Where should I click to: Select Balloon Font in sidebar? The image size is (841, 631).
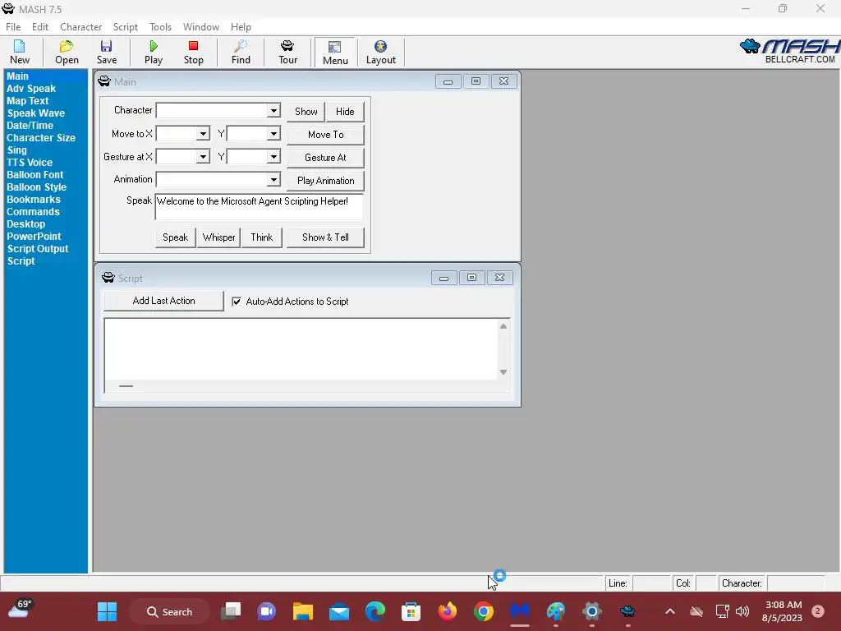pos(34,175)
